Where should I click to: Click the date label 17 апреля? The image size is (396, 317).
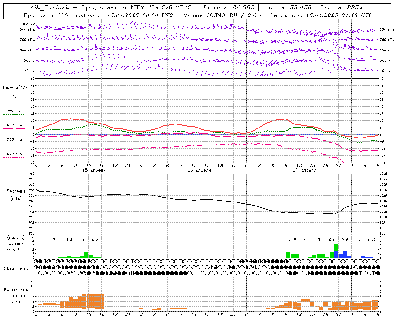(304, 170)
